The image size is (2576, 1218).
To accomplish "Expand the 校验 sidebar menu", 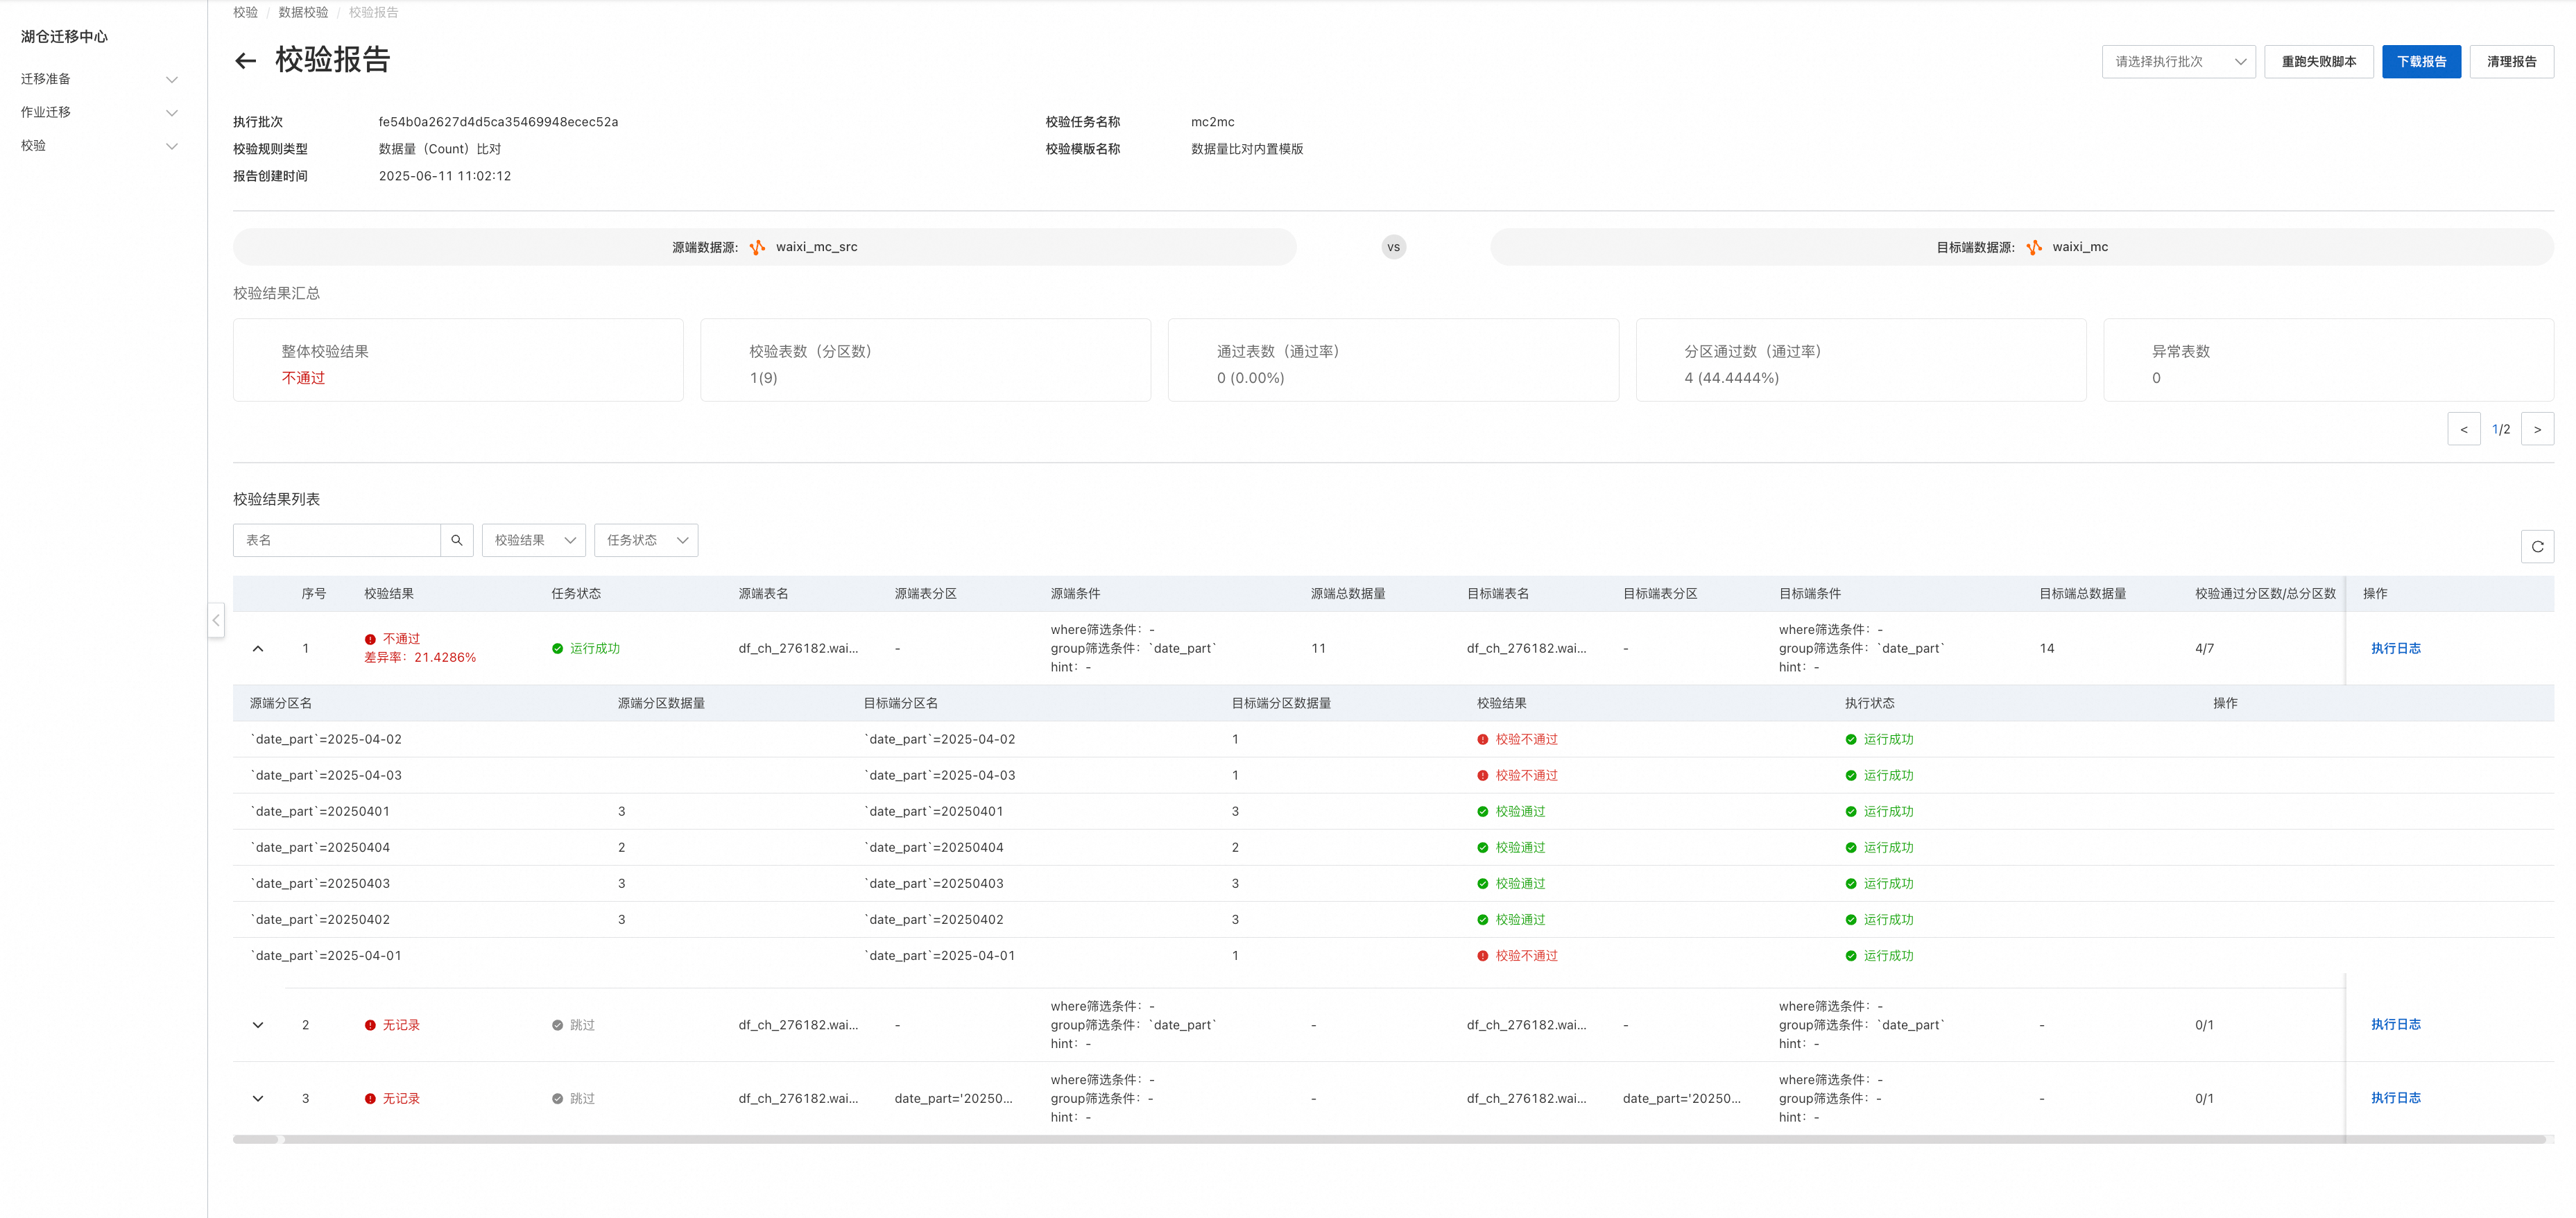I will [100, 146].
